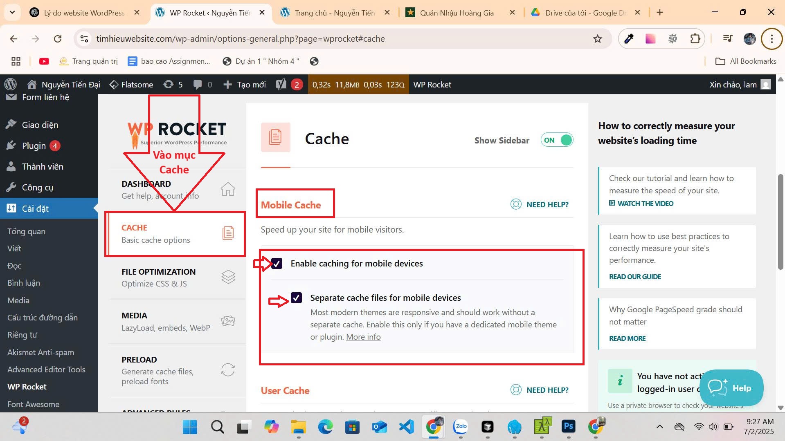785x441 pixels.
Task: Open Tổng quan settings submenu item
Action: click(26, 231)
